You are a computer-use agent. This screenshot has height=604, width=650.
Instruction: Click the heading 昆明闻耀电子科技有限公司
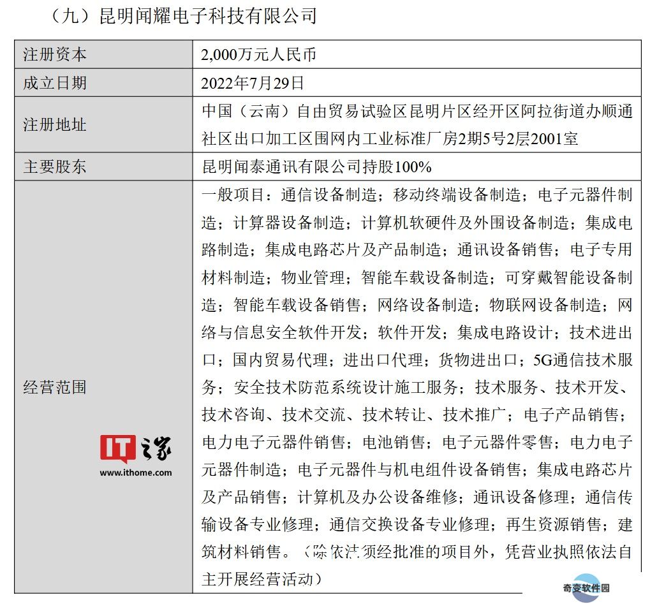click(209, 17)
